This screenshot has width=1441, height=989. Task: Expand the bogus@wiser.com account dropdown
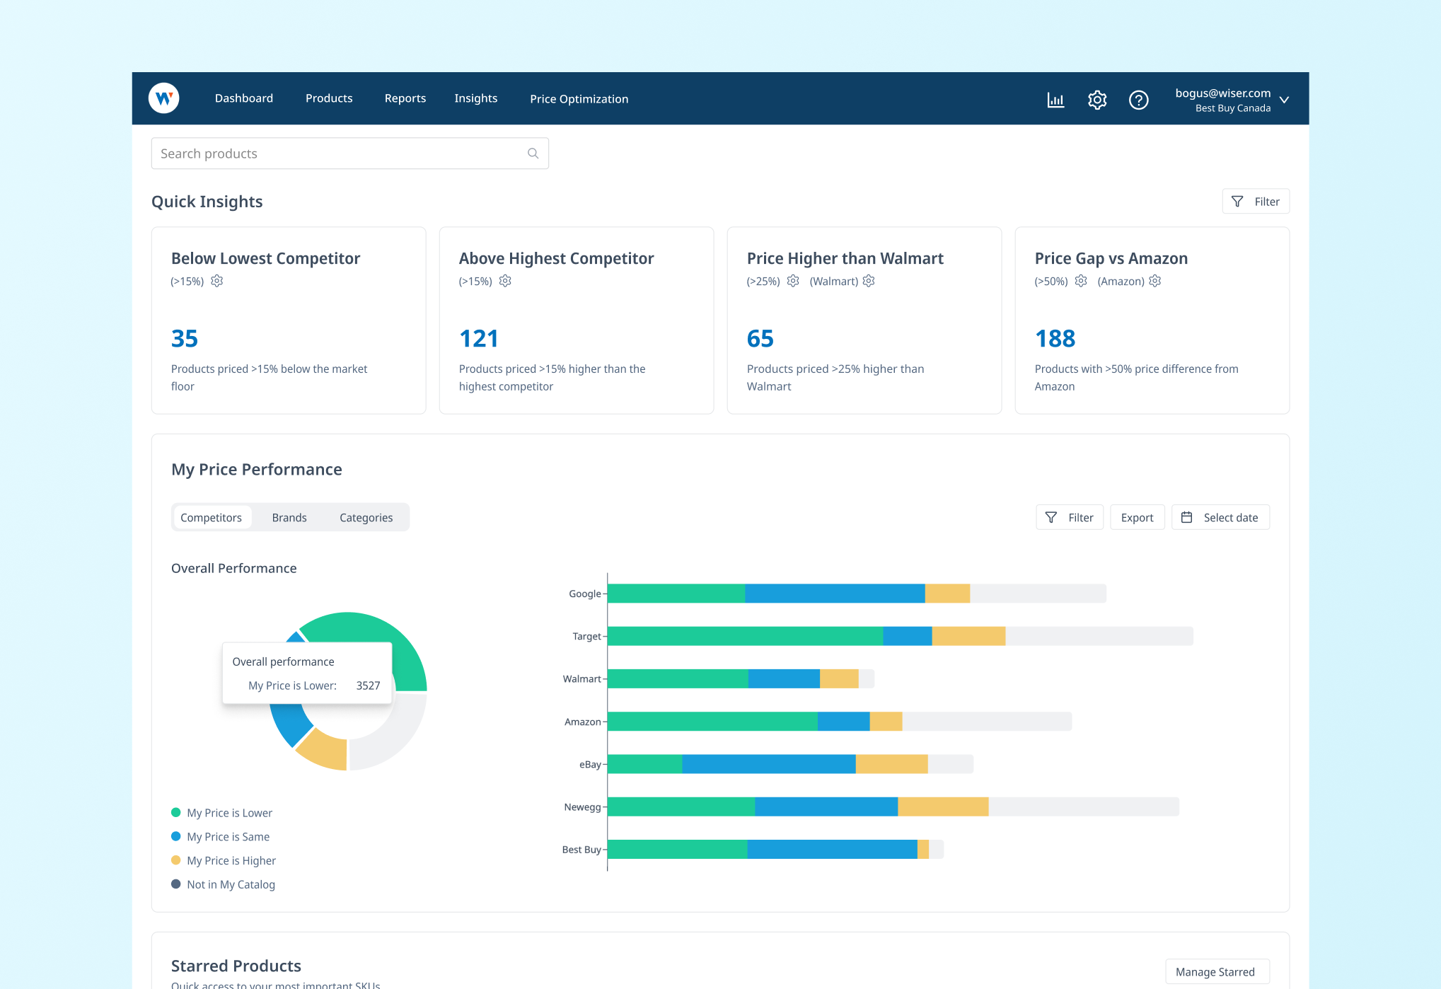[1284, 100]
